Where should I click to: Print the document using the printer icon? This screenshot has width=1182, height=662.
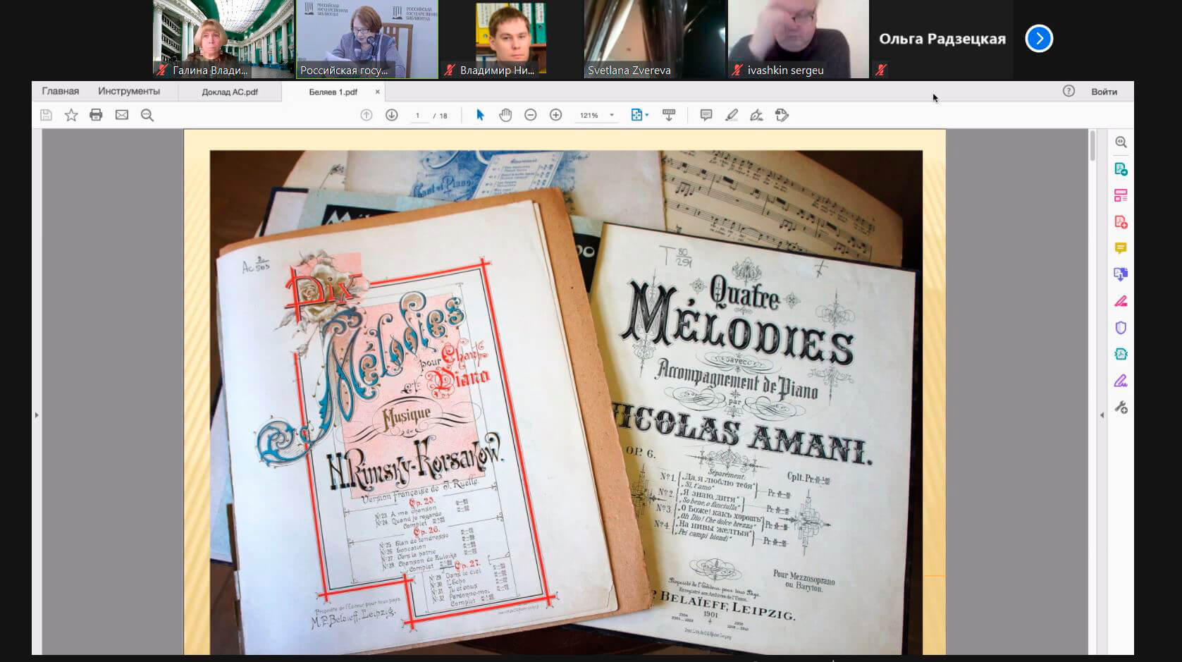pyautogui.click(x=96, y=115)
